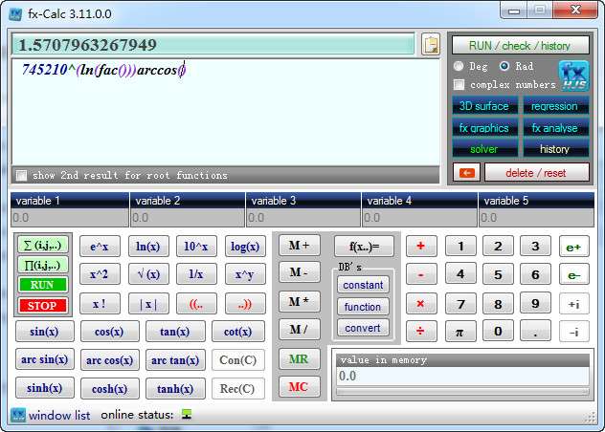The height and width of the screenshot is (432, 605).
Task: Open the fx analyse module
Action: 555,128
